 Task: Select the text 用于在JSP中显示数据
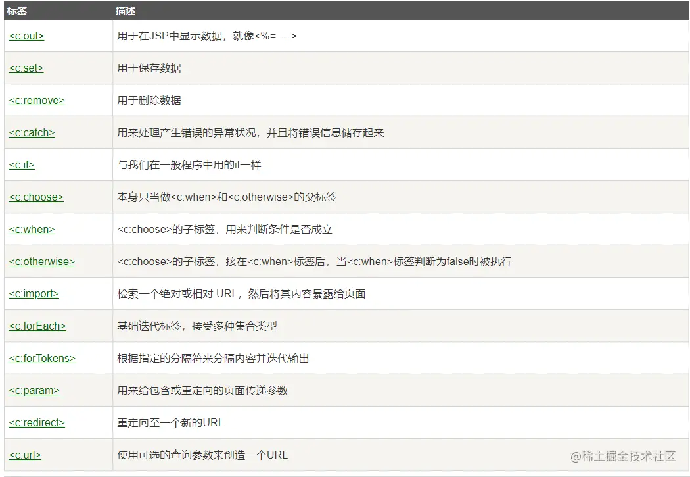point(170,36)
